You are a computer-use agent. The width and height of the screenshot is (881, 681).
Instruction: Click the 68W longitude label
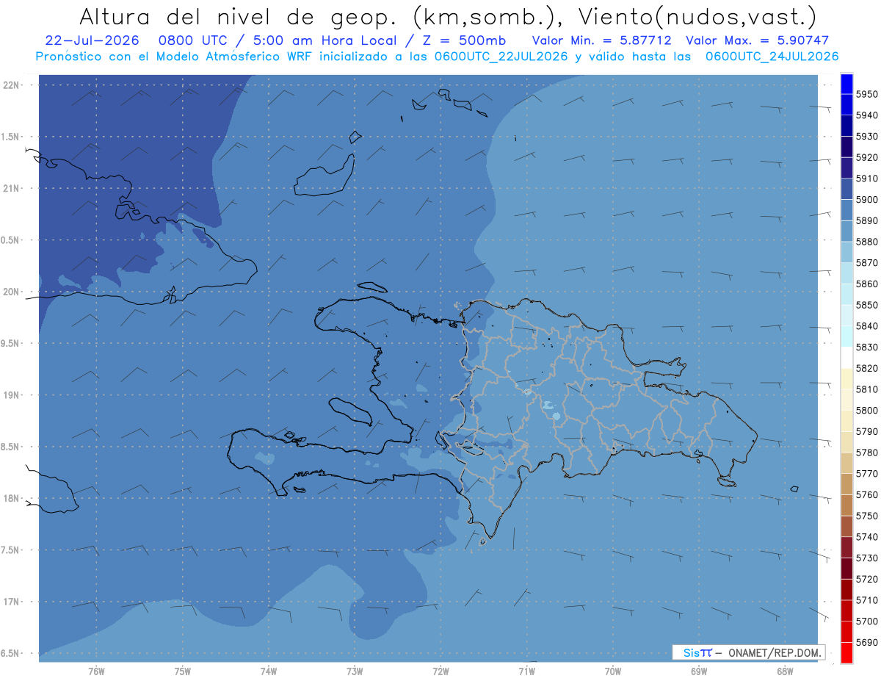coord(785,671)
